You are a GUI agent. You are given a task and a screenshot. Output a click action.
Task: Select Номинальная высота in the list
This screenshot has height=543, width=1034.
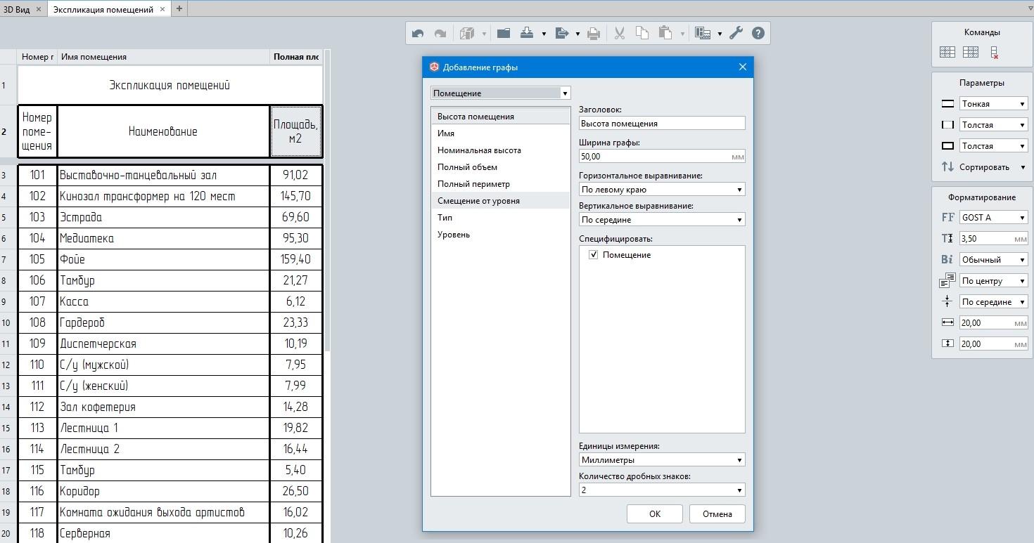tap(479, 150)
